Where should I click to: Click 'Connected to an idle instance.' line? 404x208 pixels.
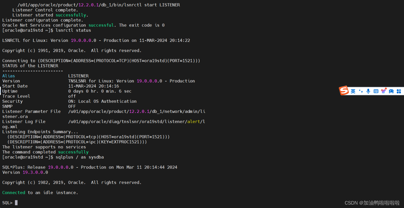click(40, 192)
